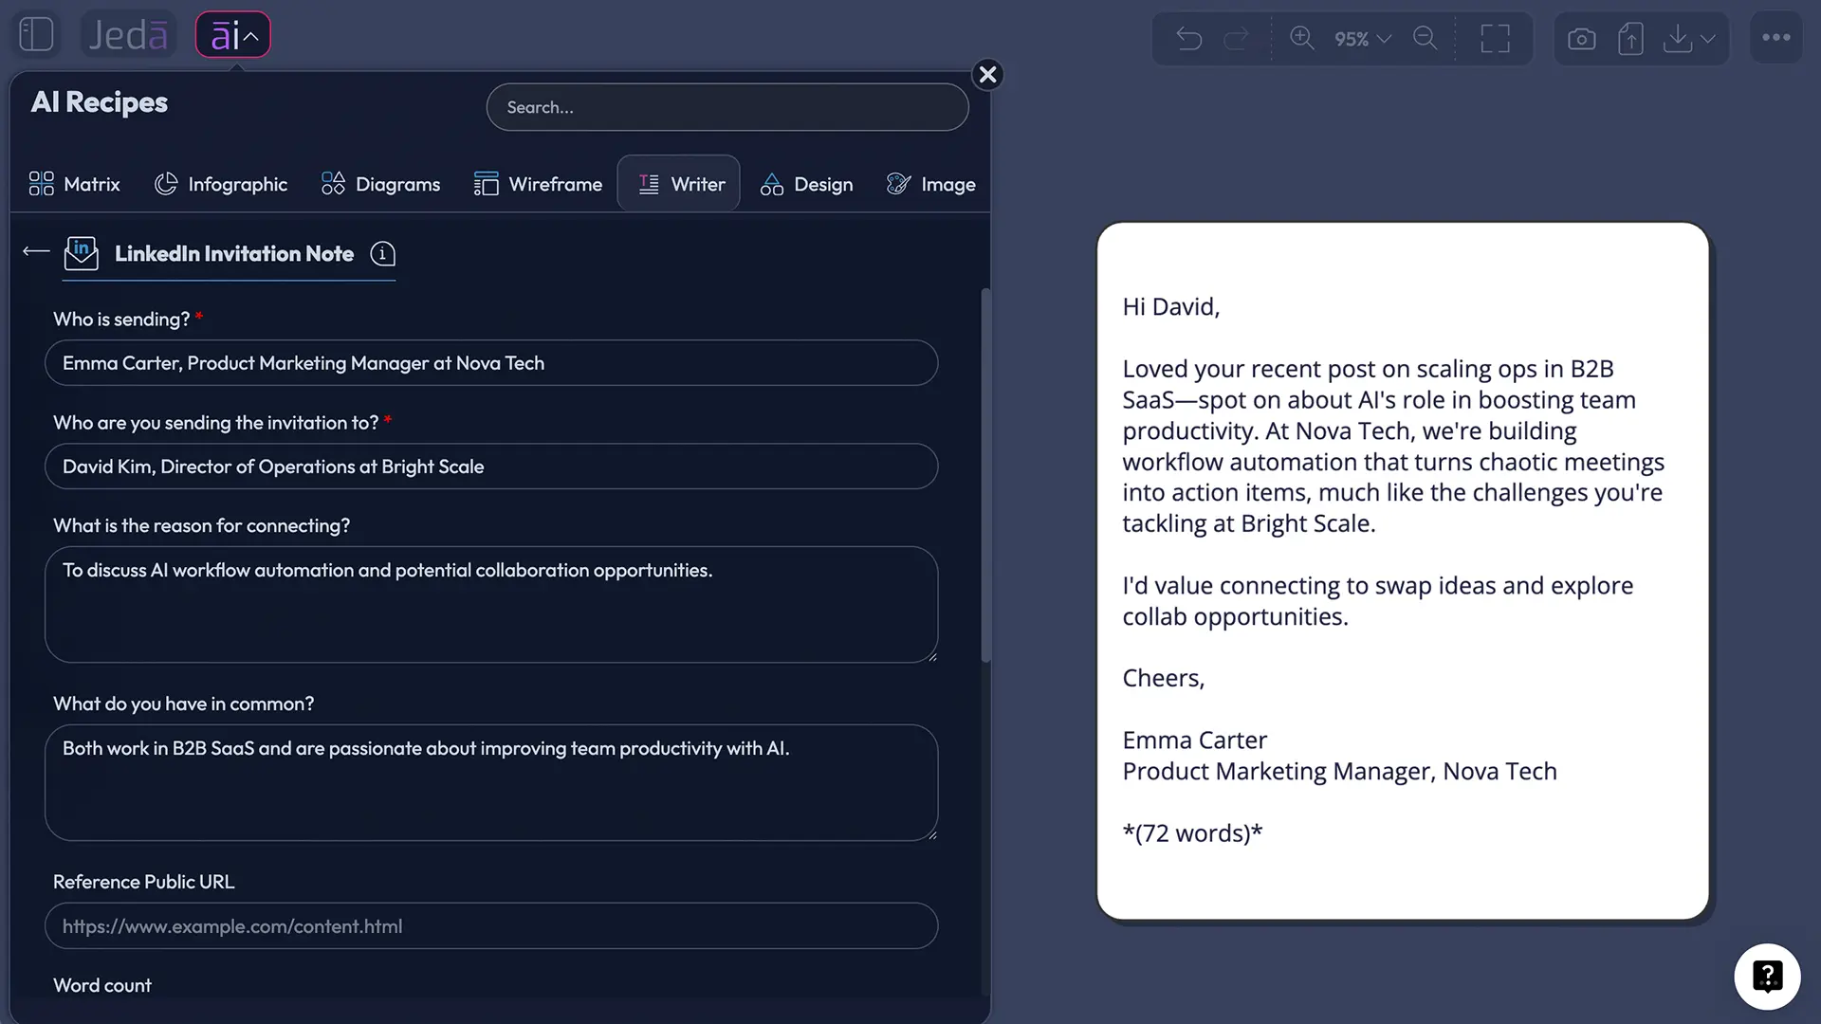Image resolution: width=1821 pixels, height=1024 pixels.
Task: Edit the Who is sending field
Action: point(491,363)
